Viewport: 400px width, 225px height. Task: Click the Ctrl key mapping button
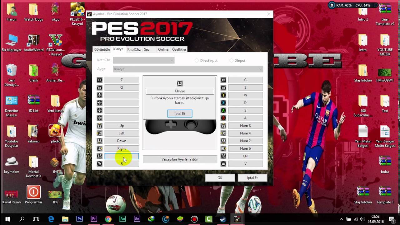pos(246,156)
